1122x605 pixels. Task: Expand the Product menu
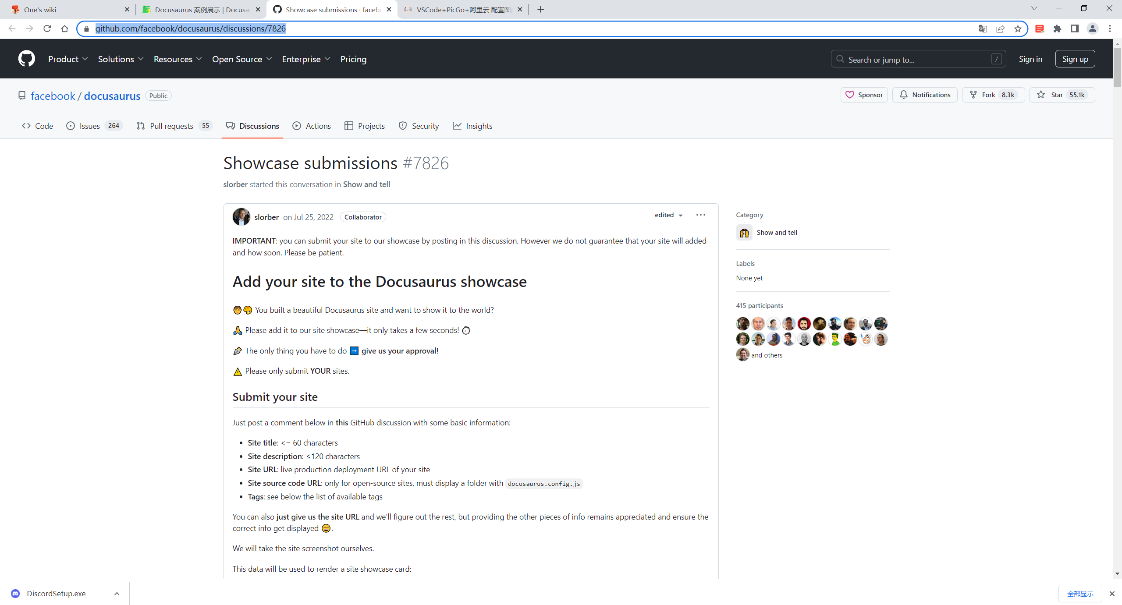(68, 59)
